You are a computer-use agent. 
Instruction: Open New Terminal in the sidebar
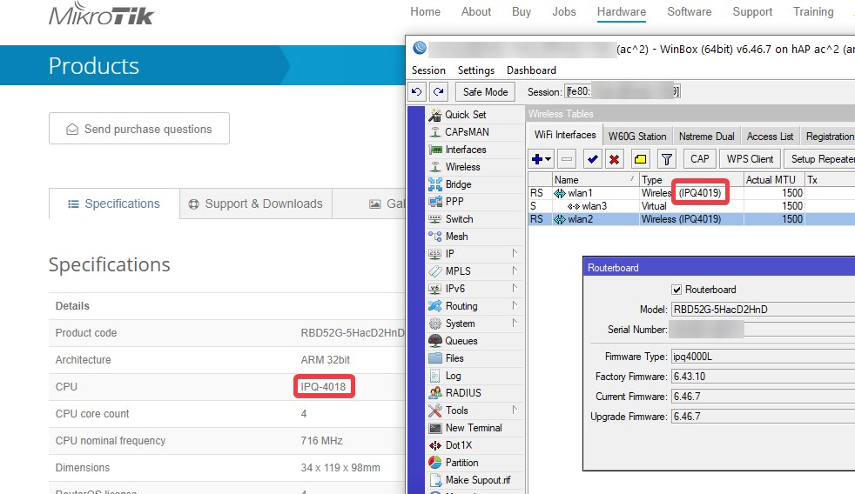pyautogui.click(x=474, y=428)
